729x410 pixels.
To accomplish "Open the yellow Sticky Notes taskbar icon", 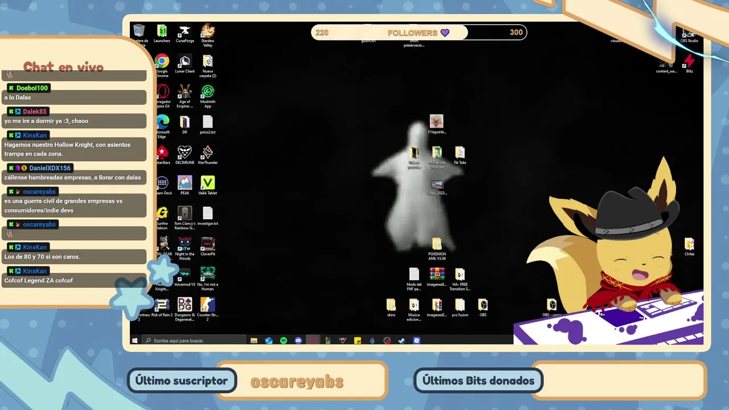I will (x=357, y=341).
